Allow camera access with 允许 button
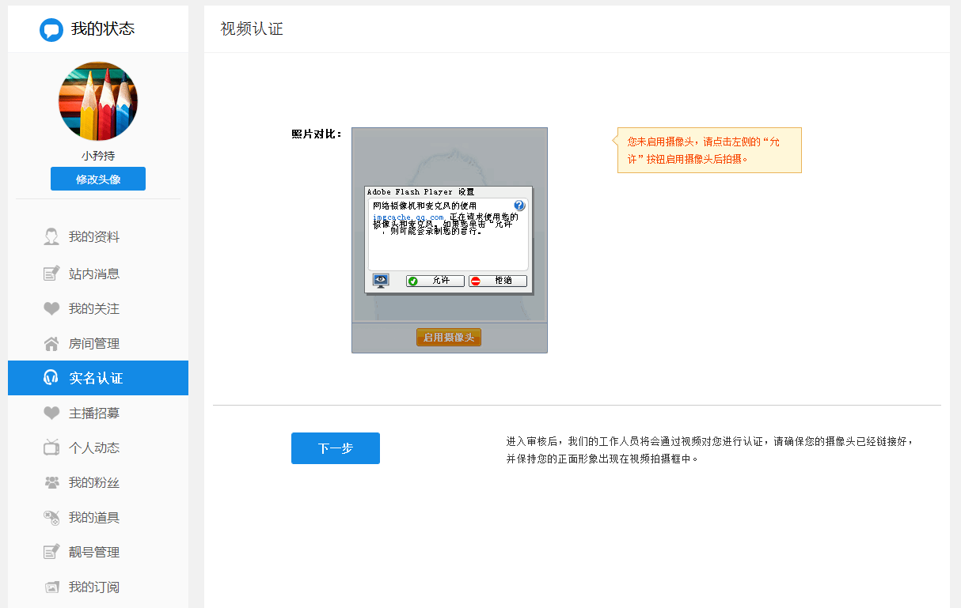Viewport: 961px width, 608px height. (x=435, y=281)
